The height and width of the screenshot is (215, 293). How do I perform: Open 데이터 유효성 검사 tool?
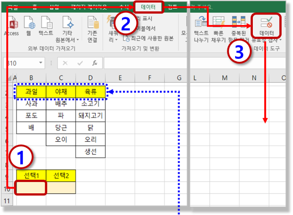tap(267, 29)
